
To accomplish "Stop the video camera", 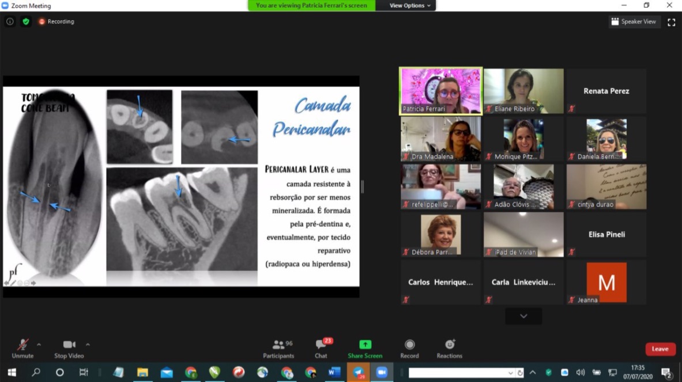I will (69, 348).
